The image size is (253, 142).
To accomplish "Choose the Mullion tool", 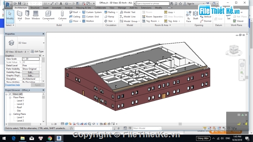I will pyautogui.click(x=88, y=21).
